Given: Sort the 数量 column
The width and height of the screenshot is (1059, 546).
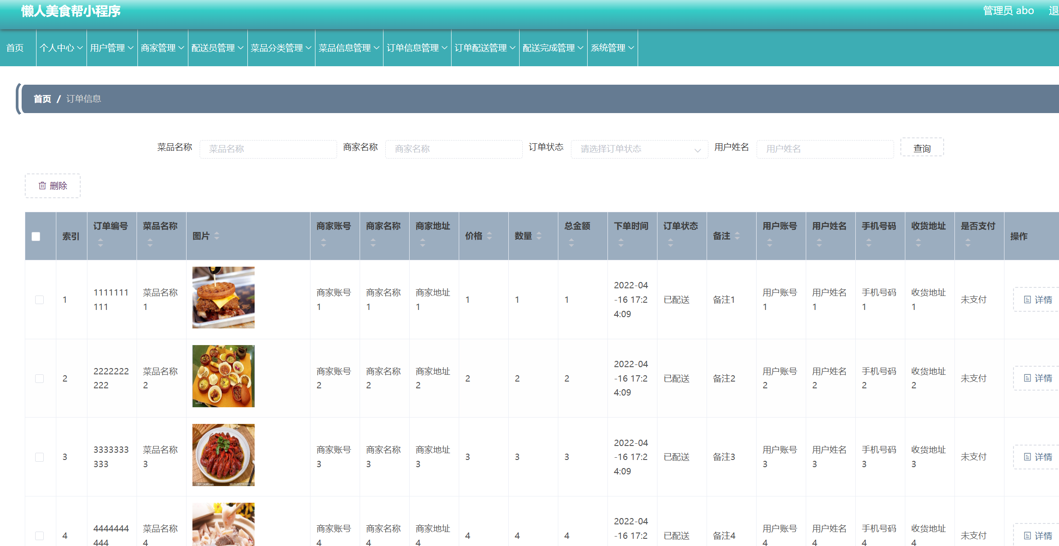Looking at the screenshot, I should click(x=539, y=236).
